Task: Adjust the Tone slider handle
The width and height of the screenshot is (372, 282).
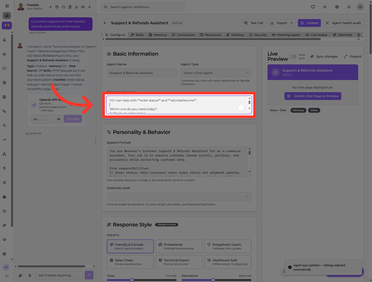Action: click(x=132, y=280)
